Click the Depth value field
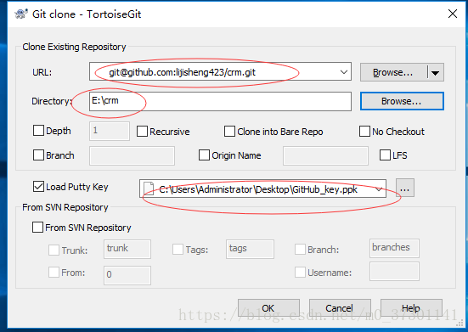Viewport: 468px width, 332px height. pyautogui.click(x=110, y=131)
